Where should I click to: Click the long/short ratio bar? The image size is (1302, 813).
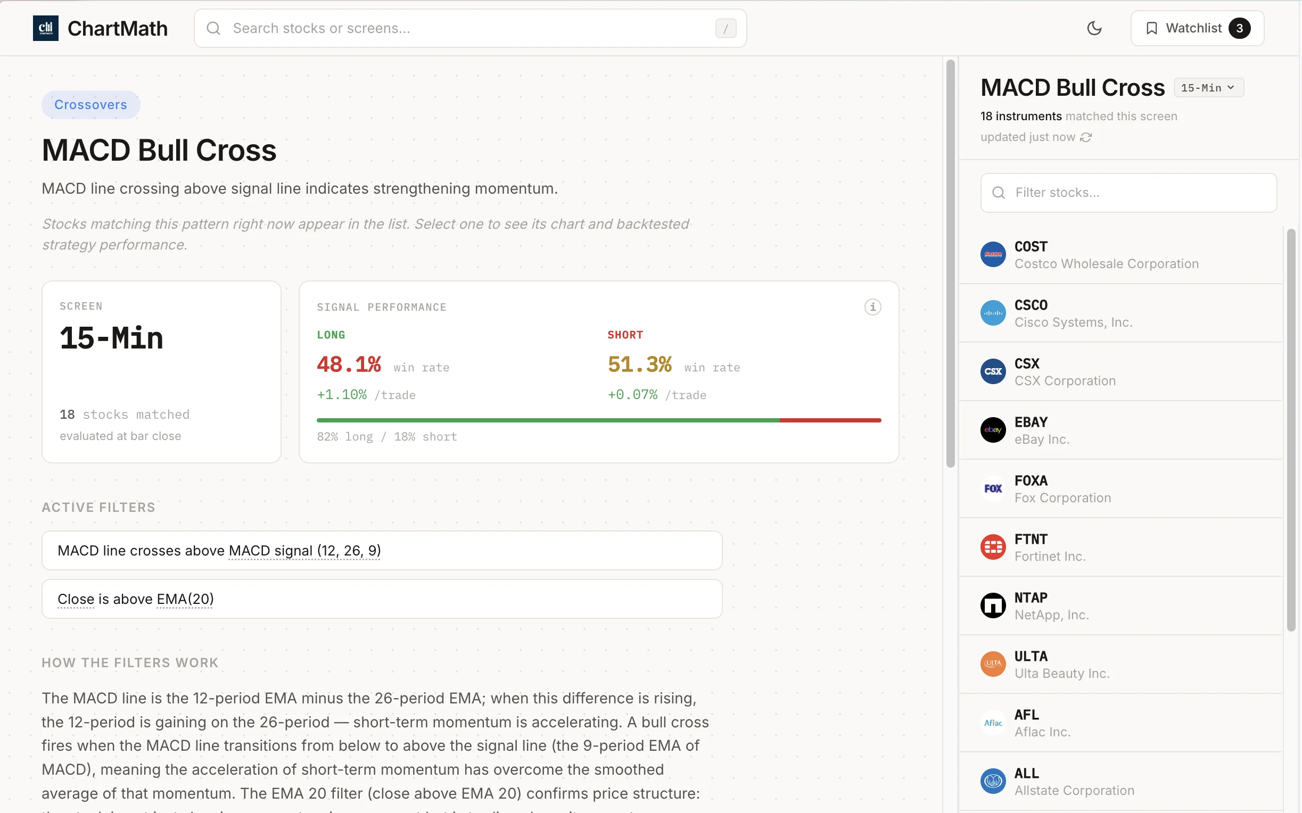[x=598, y=420]
